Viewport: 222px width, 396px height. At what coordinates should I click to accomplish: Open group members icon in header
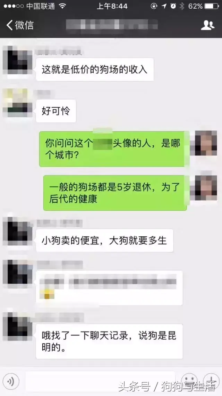tap(208, 25)
